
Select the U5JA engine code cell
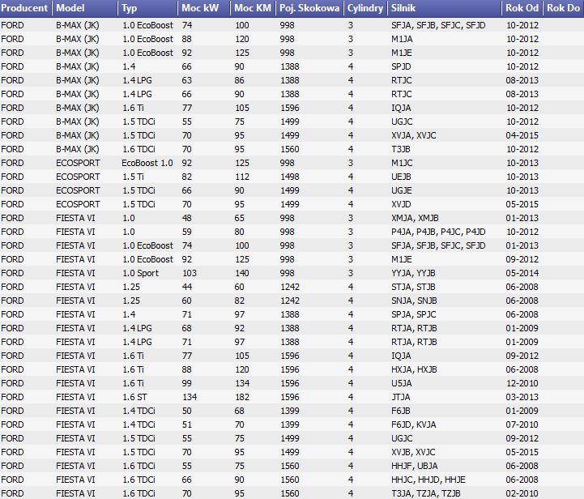pos(402,383)
